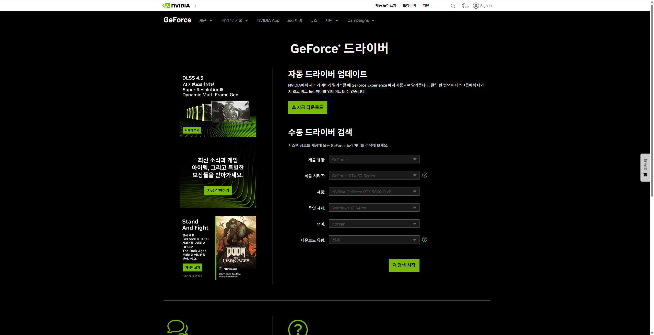Viewport: 654px width, 335px height.
Task: Click help icon beside 다운로드 유형 dropdown
Action: pos(424,240)
